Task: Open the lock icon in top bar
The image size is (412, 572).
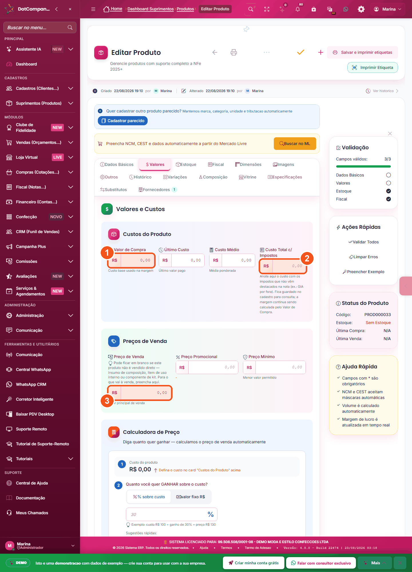Action: click(x=314, y=9)
